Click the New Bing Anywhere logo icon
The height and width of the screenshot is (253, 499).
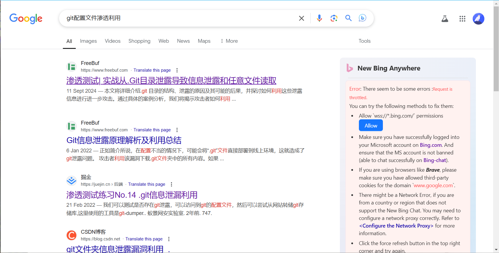click(350, 68)
